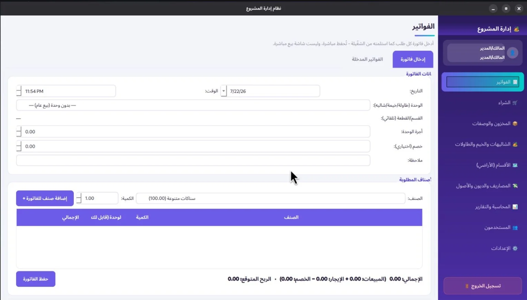
Task: Open the الشراء cart icon in sidebar
Action: [515, 103]
